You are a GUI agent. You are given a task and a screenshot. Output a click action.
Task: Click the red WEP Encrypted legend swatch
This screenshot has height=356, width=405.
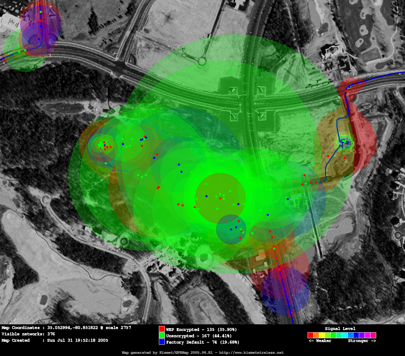(162, 329)
